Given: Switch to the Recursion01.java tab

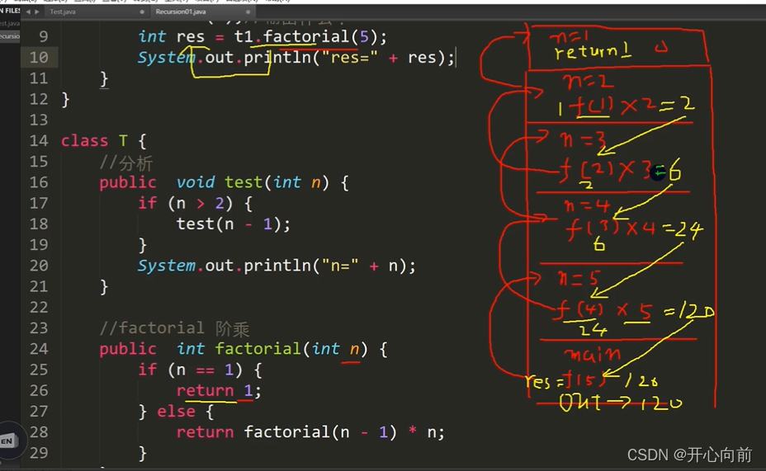Looking at the screenshot, I should click(x=180, y=12).
